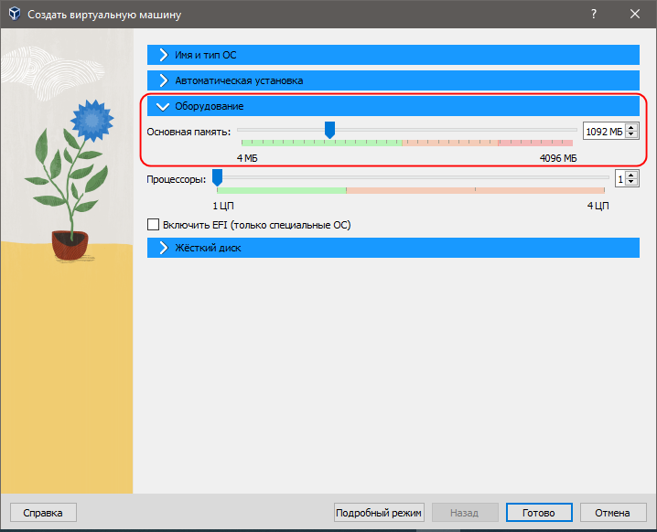Screen dimensions: 657x532
Task: Collapse the Оборудование section
Action: pyautogui.click(x=393, y=106)
